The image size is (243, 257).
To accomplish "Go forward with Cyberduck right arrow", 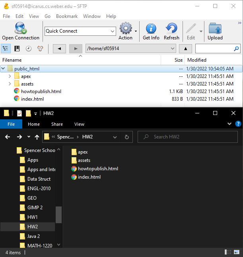I will (x=76, y=49).
